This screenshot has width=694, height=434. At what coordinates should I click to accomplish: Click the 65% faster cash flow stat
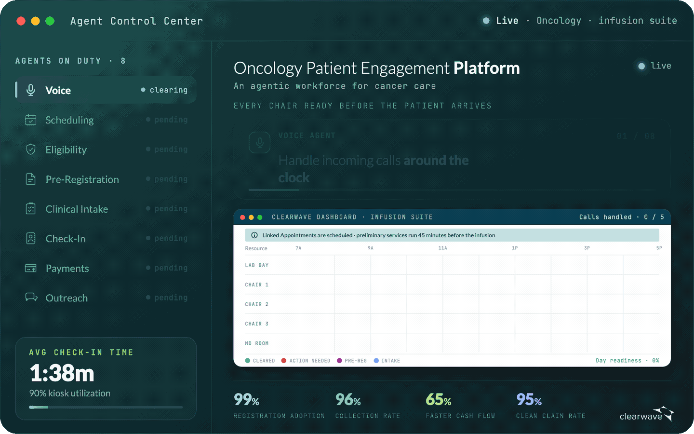click(460, 405)
